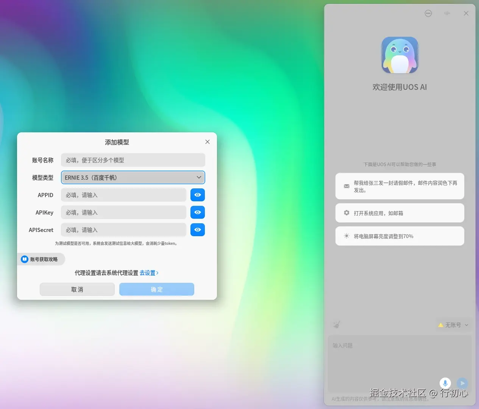Toggle APISecret visibility eye button
479x409 pixels.
click(x=198, y=230)
